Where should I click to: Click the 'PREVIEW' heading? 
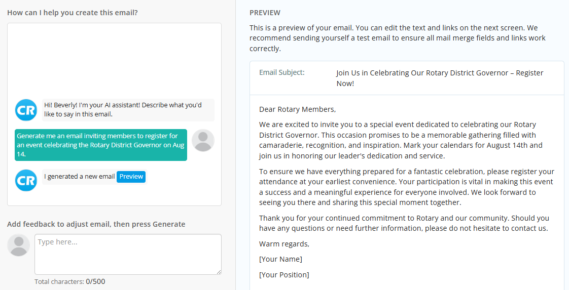point(265,13)
